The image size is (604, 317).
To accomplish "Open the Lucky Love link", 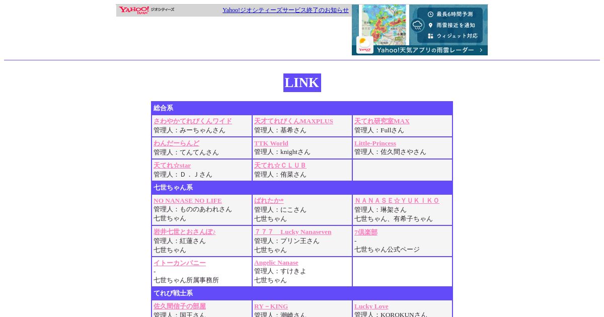I will [x=371, y=306].
